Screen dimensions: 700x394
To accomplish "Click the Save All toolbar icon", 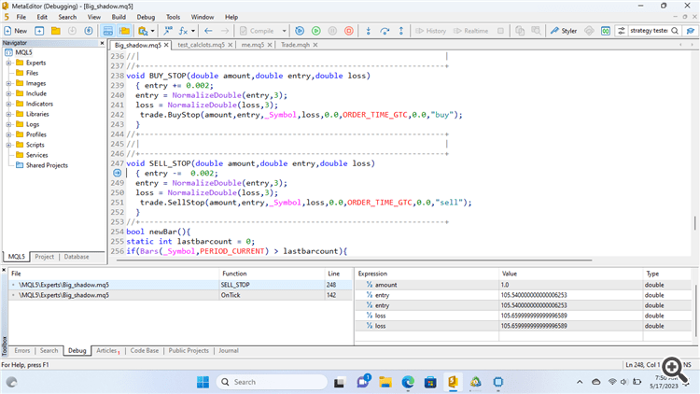I will point(89,31).
